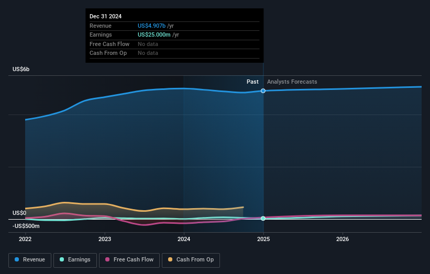Click the Cash From Op row label in tooltip
The height and width of the screenshot is (274, 430).
click(108, 53)
